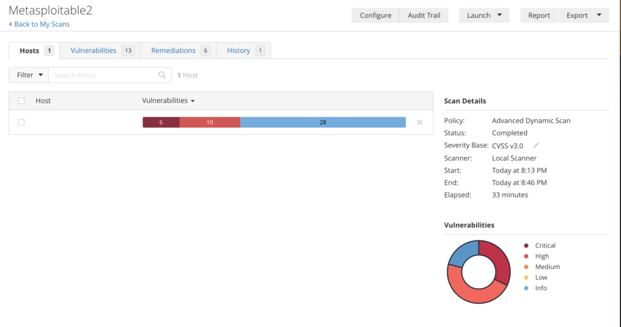Sort by the Vulnerabilities column header
Screen dimensions: 621x327
click(x=169, y=101)
